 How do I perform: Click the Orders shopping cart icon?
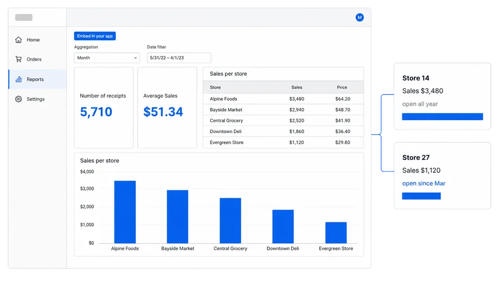[x=19, y=59]
